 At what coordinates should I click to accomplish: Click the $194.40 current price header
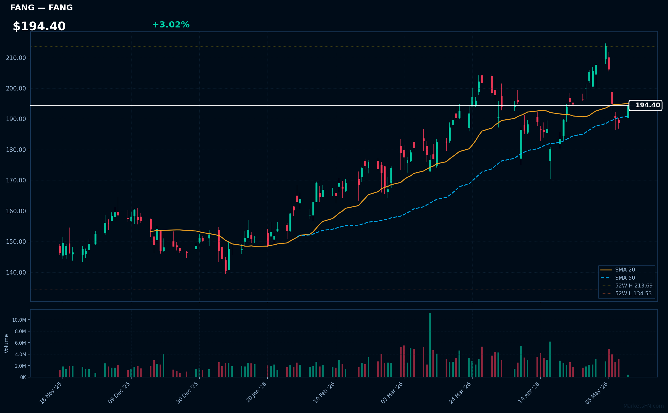click(39, 26)
